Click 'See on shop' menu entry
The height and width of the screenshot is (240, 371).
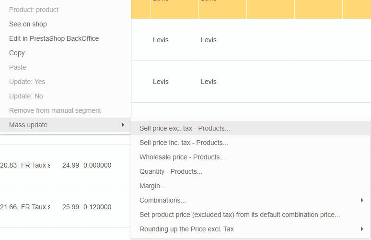pos(28,24)
